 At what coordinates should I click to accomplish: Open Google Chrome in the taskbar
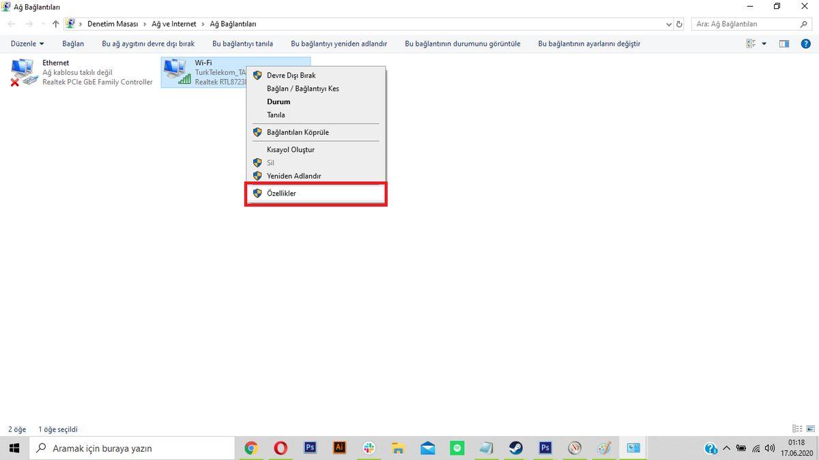251,448
